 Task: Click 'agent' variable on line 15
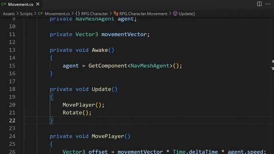[71, 66]
